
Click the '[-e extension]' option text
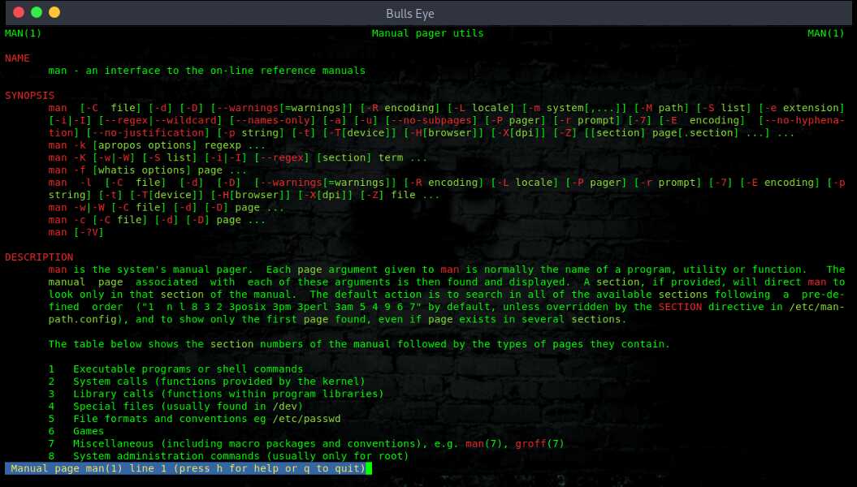pos(802,108)
